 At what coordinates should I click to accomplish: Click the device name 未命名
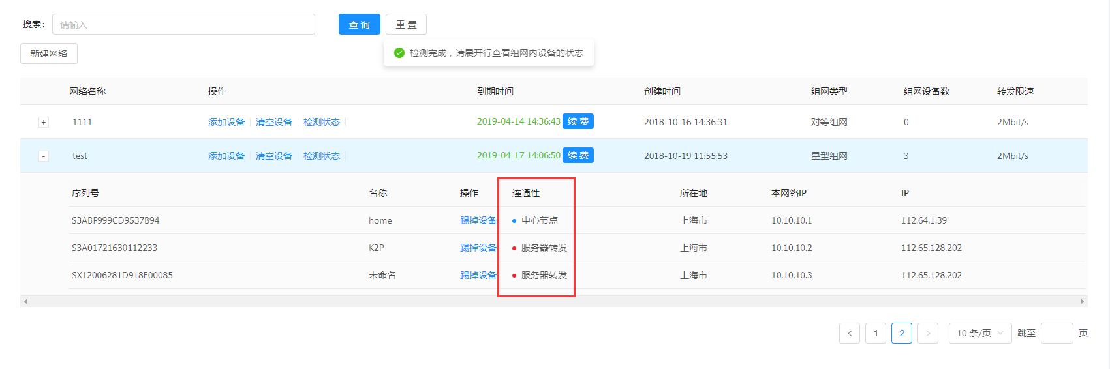coord(382,275)
